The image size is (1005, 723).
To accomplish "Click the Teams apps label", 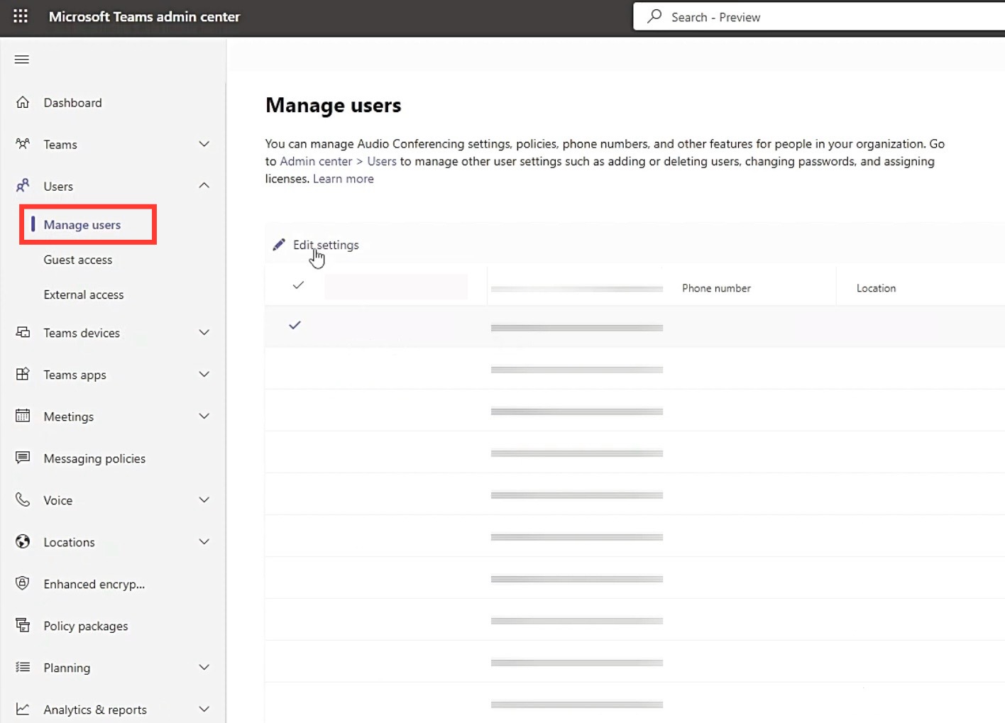I will [x=75, y=375].
